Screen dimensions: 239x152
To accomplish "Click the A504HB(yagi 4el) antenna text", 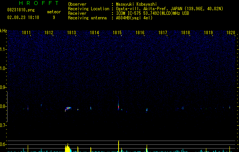I will click(x=134, y=18).
